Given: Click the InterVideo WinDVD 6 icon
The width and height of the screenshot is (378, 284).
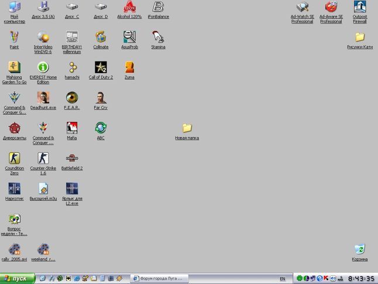Looking at the screenshot, I should point(43,37).
